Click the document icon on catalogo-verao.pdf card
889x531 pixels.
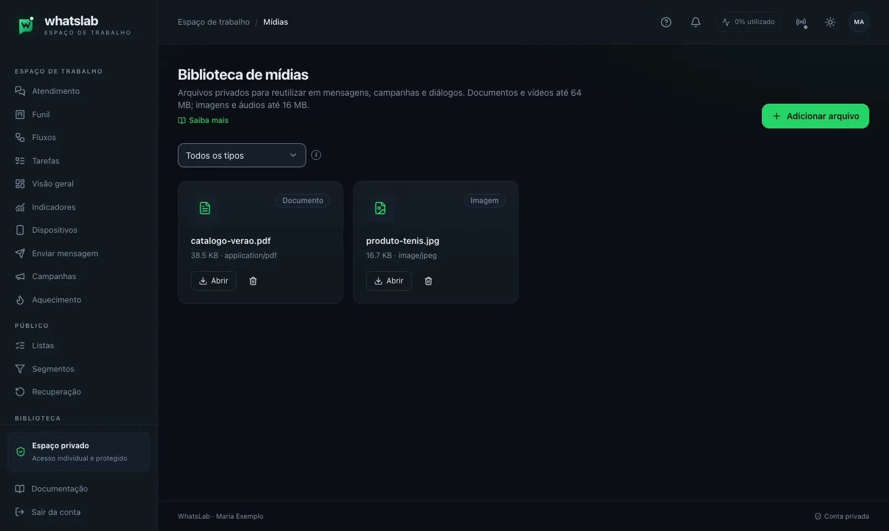pyautogui.click(x=205, y=208)
